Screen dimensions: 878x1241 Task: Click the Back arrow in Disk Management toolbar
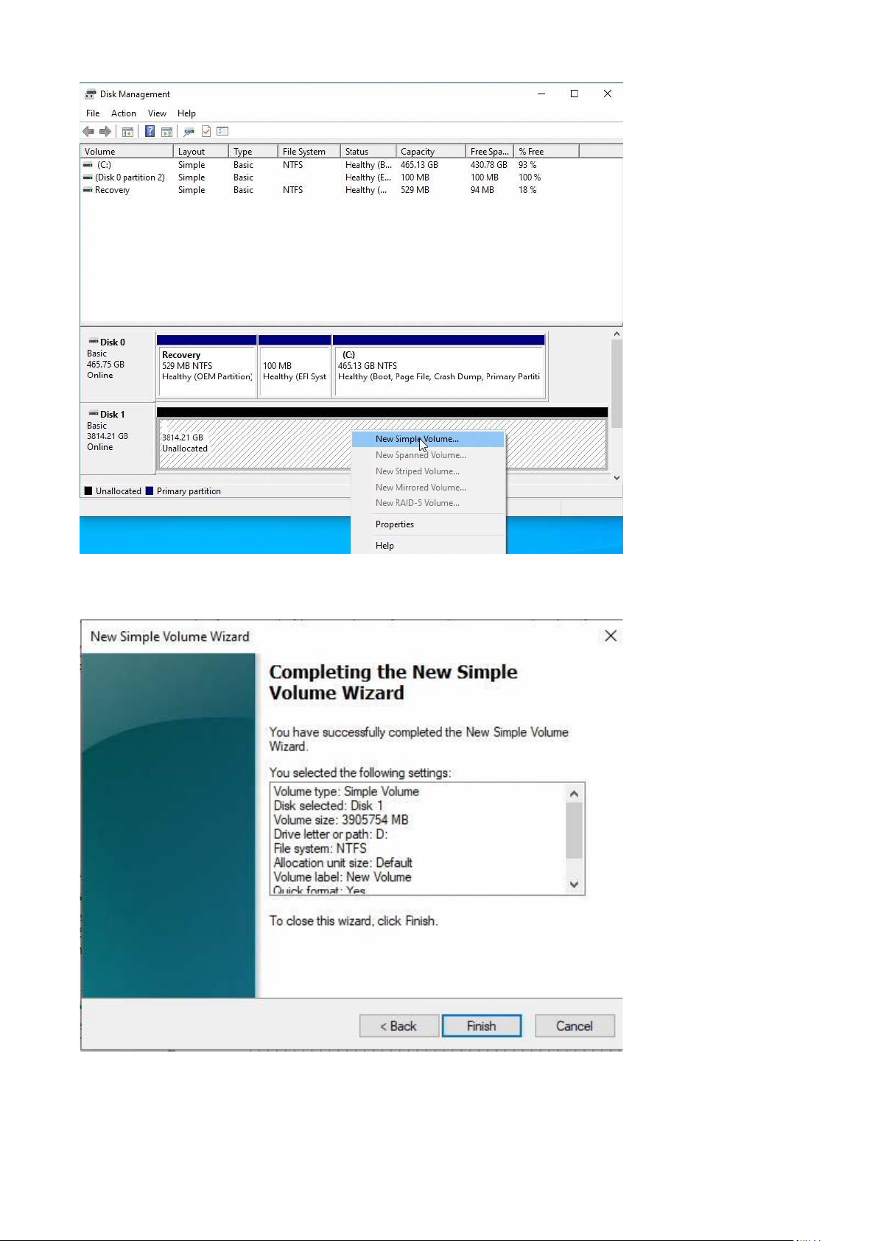coord(88,132)
